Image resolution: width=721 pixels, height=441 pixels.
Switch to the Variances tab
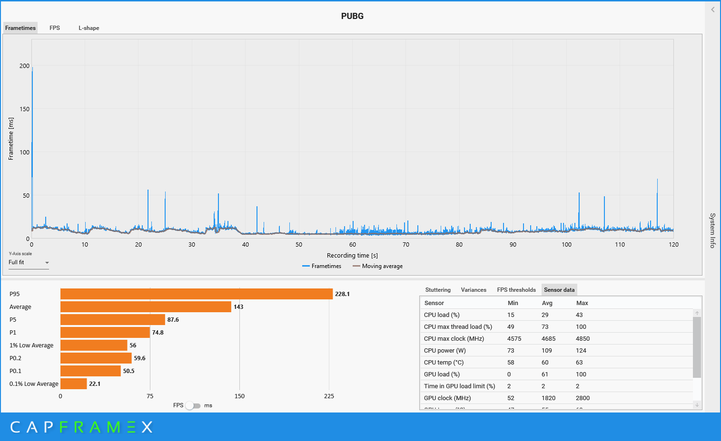click(x=474, y=290)
